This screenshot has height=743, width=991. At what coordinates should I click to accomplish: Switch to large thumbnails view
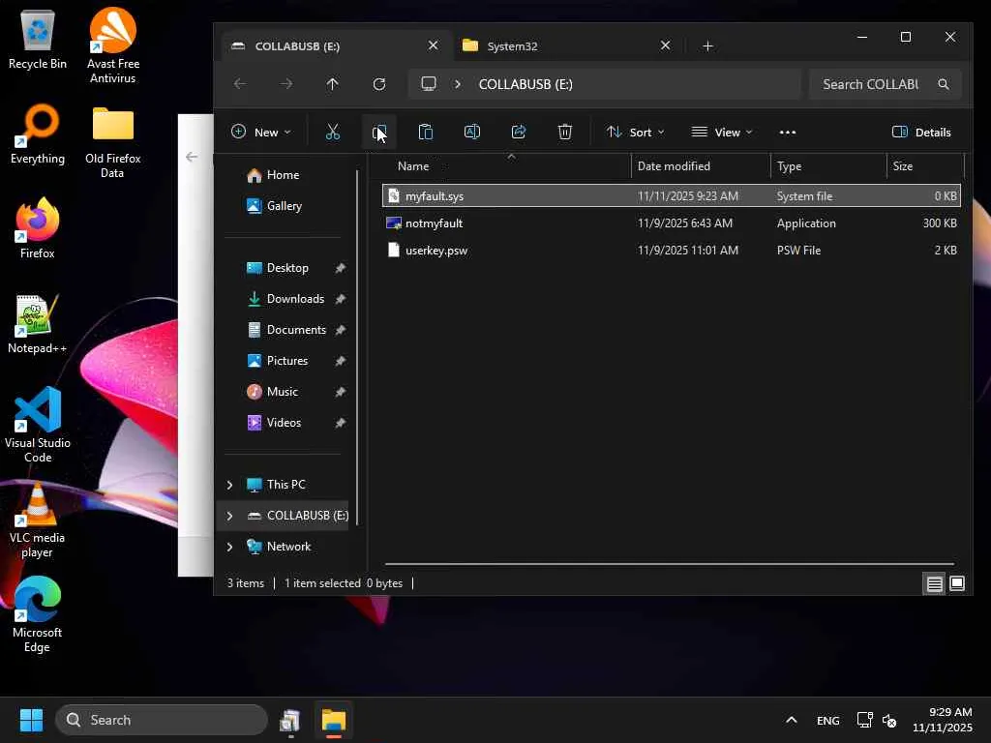pyautogui.click(x=957, y=583)
